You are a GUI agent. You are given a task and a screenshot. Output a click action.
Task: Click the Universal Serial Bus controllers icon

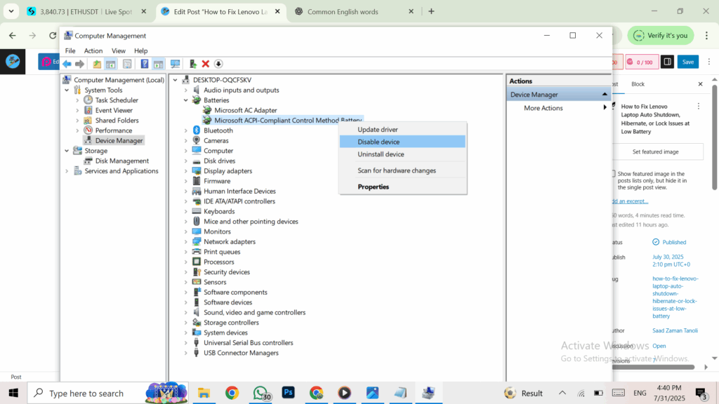(197, 342)
